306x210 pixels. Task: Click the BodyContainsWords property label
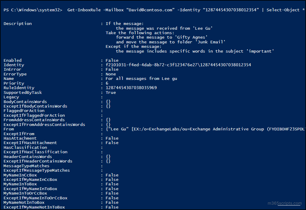(25, 102)
